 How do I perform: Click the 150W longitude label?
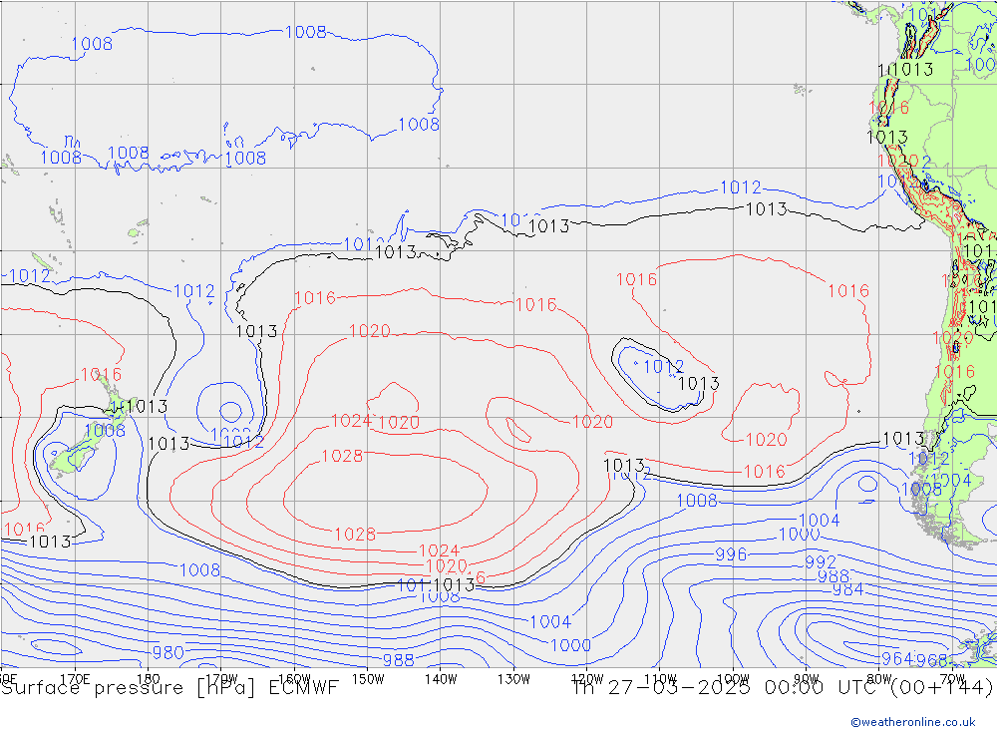tap(368, 679)
